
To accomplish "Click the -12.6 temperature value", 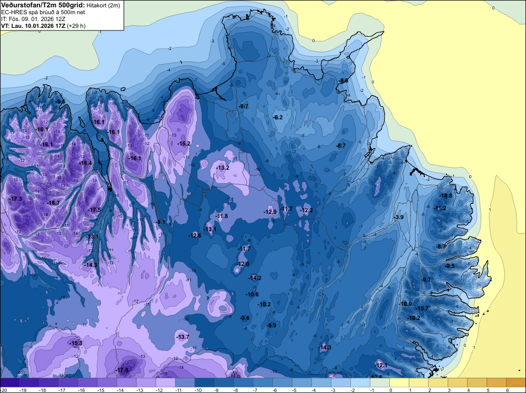I will (195, 235).
